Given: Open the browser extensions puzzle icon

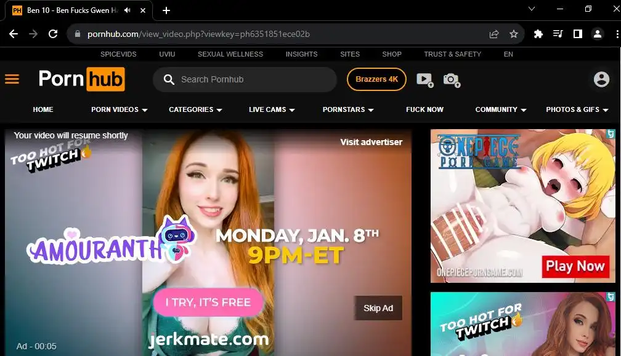Looking at the screenshot, I should click(538, 34).
